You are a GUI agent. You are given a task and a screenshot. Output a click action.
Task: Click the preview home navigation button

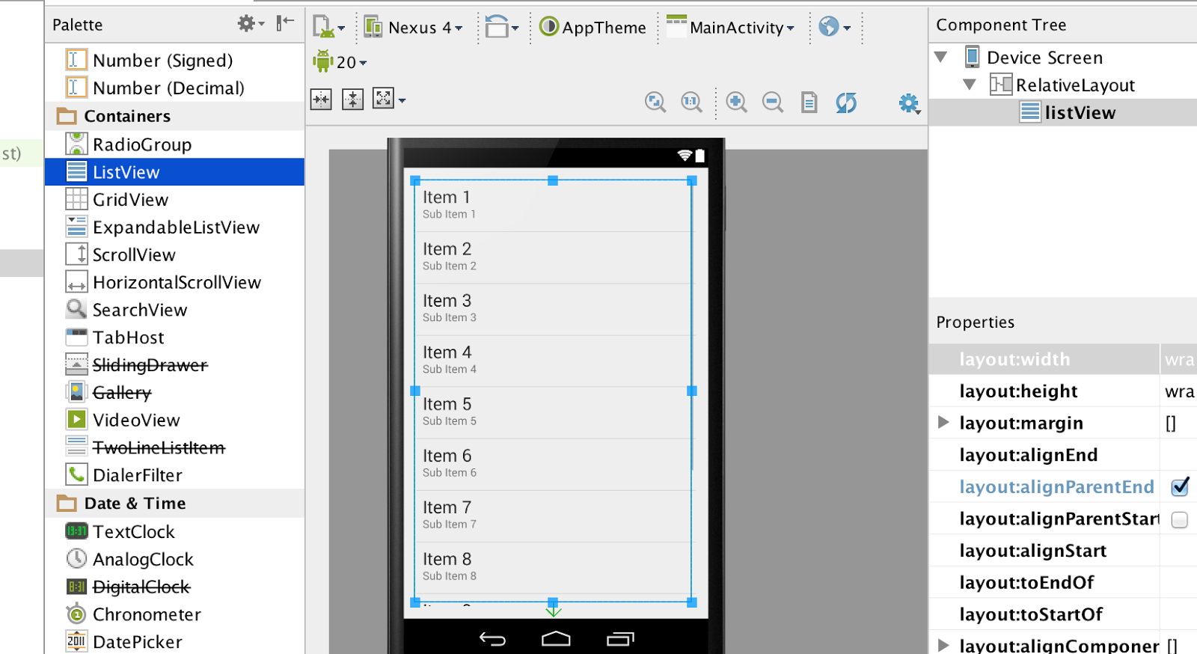(x=556, y=638)
